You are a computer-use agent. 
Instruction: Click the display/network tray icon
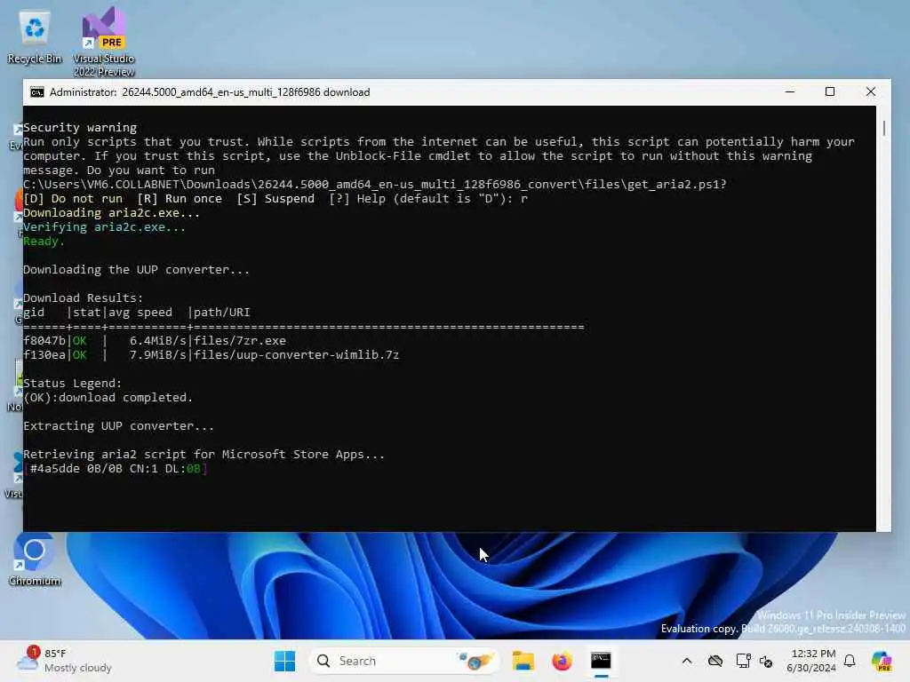pos(743,661)
